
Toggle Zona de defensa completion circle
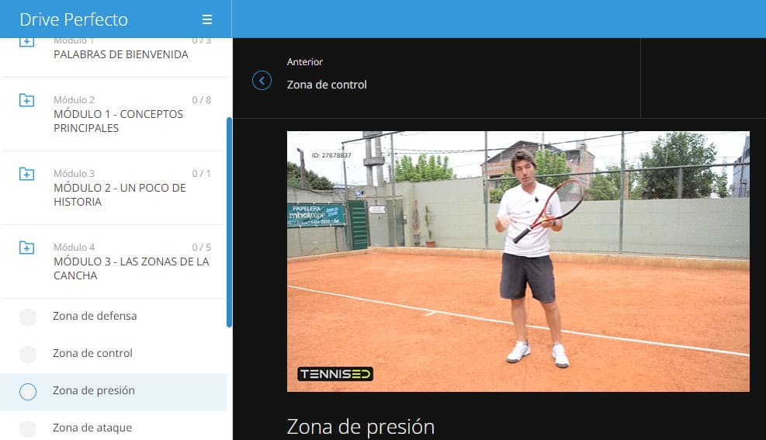pos(28,317)
